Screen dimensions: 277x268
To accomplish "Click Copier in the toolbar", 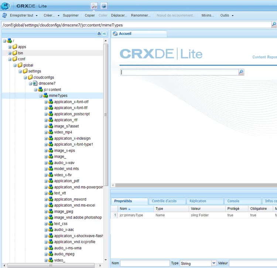I will click(90, 16).
